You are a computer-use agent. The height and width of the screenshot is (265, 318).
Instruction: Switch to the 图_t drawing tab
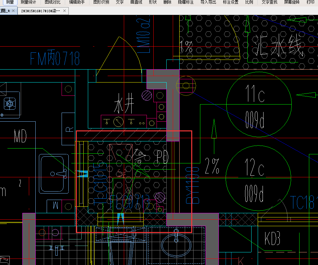click(5, 11)
